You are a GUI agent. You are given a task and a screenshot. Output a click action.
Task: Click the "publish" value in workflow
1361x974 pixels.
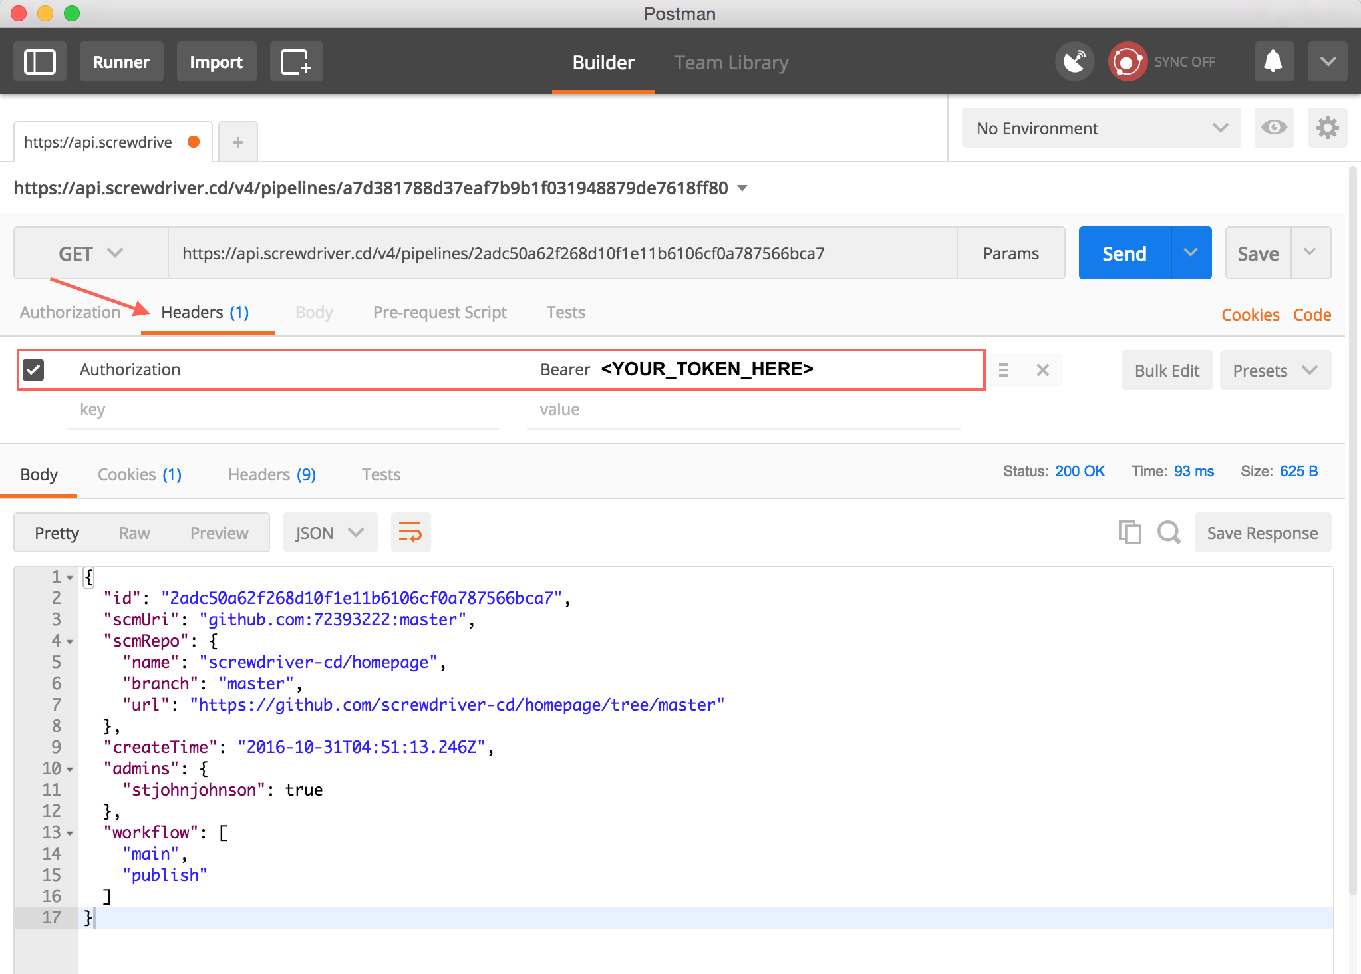(x=165, y=875)
